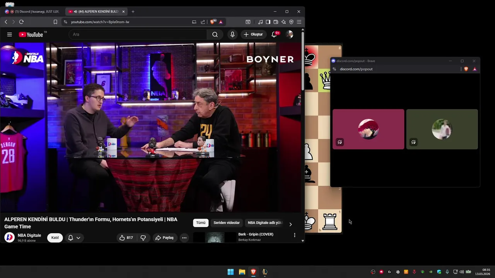Open YouTube notifications bell

coord(274,34)
